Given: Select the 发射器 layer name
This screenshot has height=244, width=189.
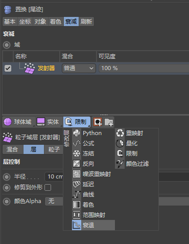Looking at the screenshot, I should (46, 69).
